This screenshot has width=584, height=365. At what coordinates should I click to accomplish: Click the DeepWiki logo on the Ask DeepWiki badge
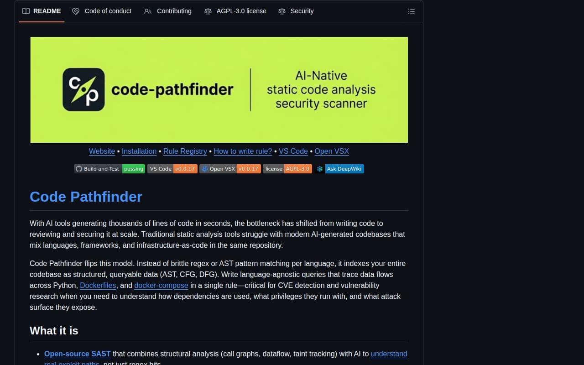pyautogui.click(x=319, y=168)
